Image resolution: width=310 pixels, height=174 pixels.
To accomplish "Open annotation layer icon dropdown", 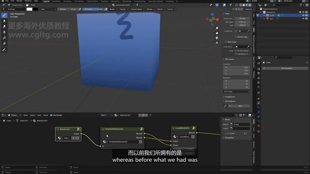I will click(225, 106).
